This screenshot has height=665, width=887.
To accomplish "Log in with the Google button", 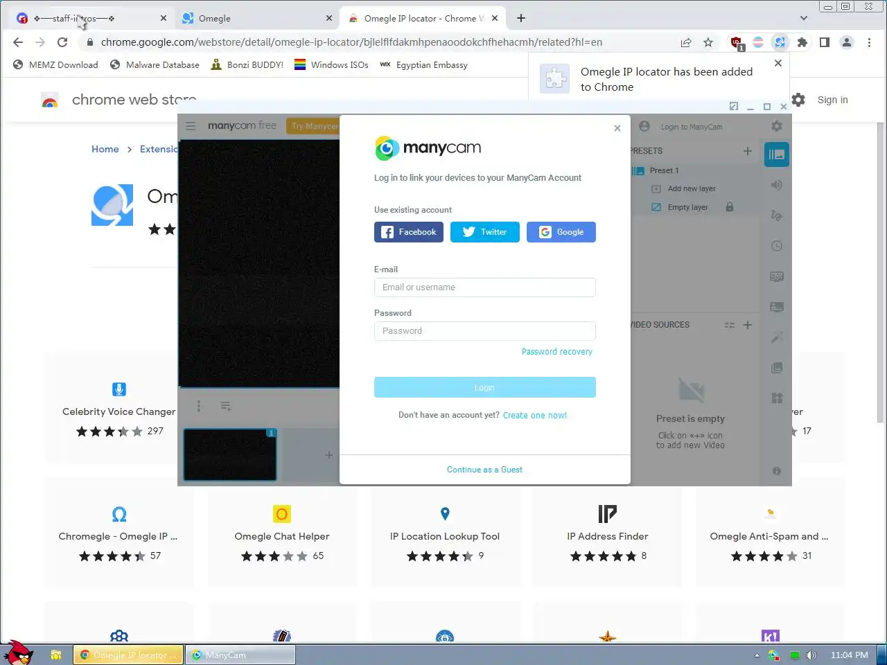I will pos(561,232).
